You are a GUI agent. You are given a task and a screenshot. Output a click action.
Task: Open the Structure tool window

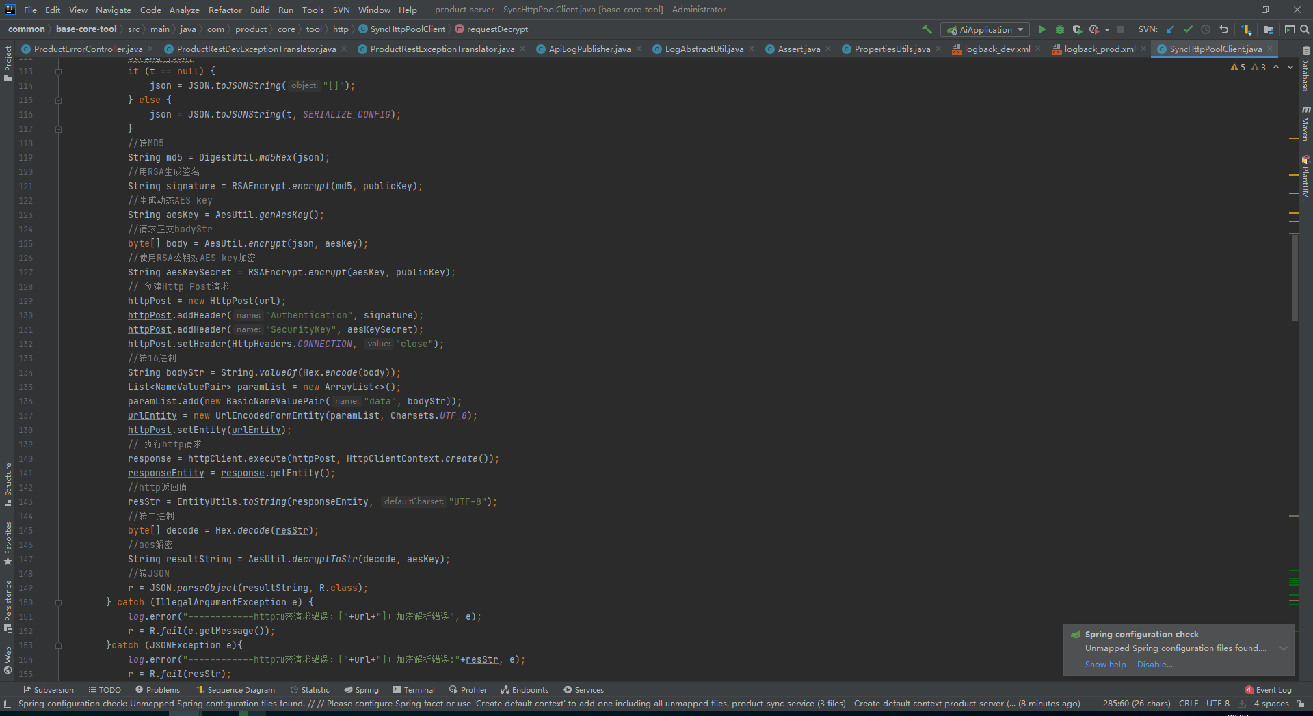[8, 484]
